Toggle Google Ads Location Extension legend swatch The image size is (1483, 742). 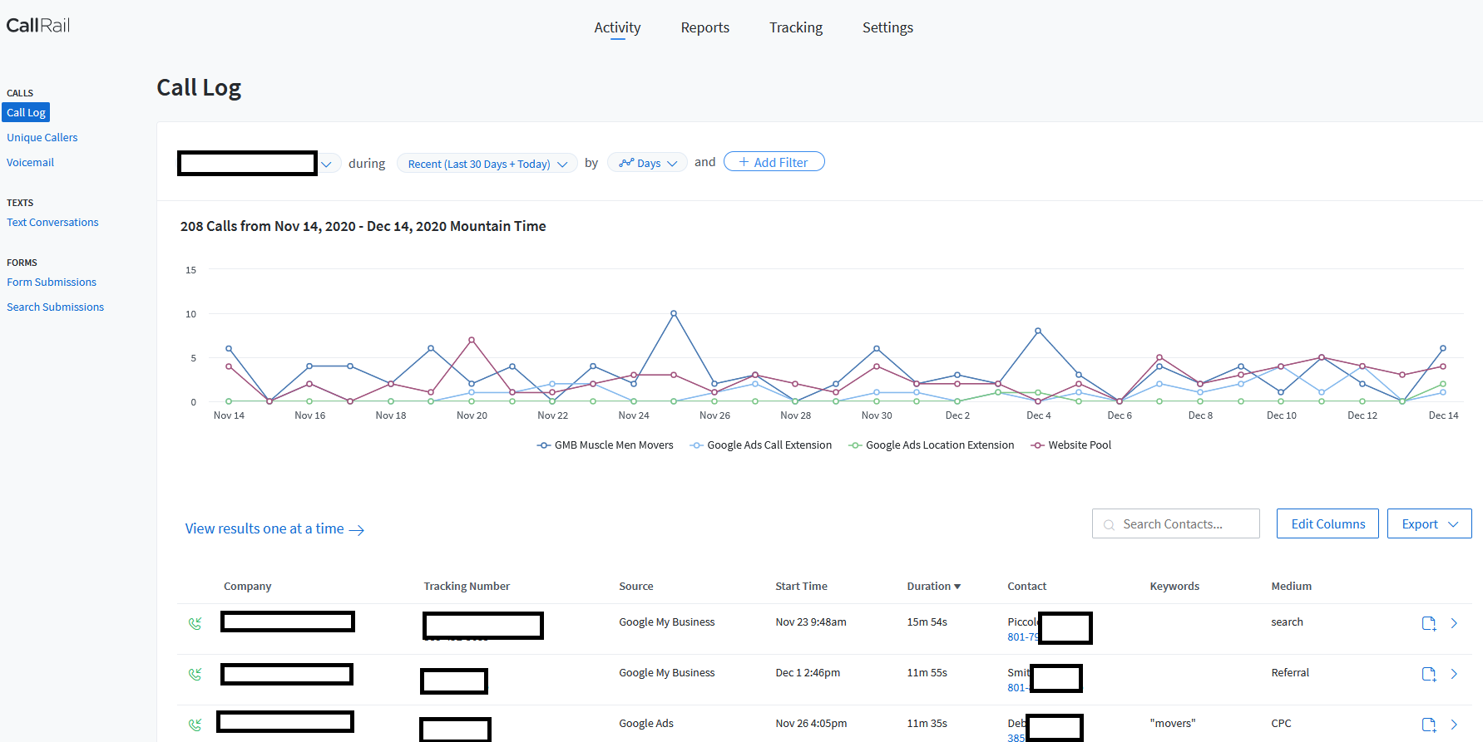point(855,445)
